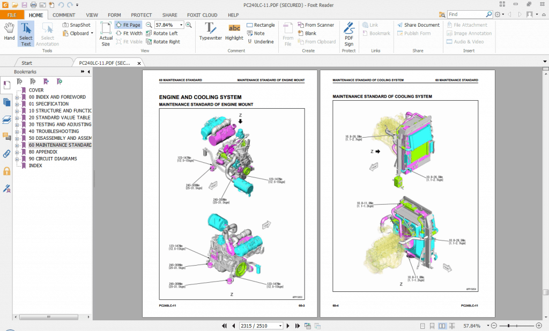Open the Clipboard dropdown
549x331 pixels.
pos(78,33)
